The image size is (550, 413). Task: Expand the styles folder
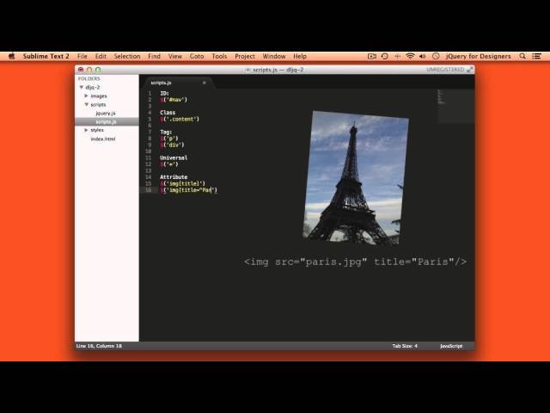click(86, 130)
